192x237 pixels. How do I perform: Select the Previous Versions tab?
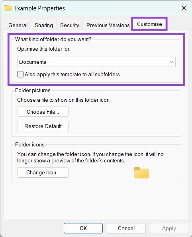pos(108,25)
